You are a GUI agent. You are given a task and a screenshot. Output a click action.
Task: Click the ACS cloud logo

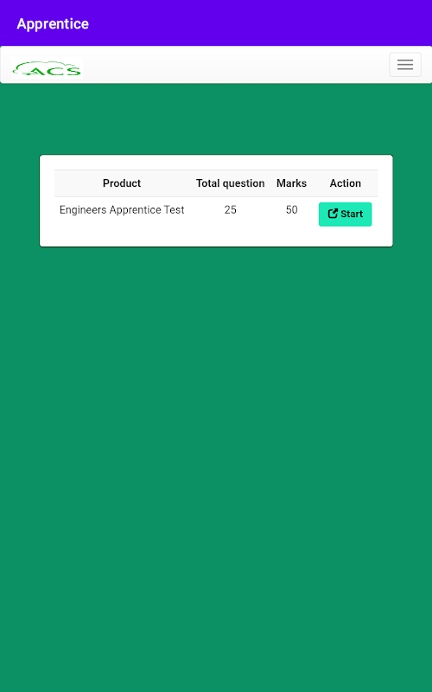coord(48,68)
